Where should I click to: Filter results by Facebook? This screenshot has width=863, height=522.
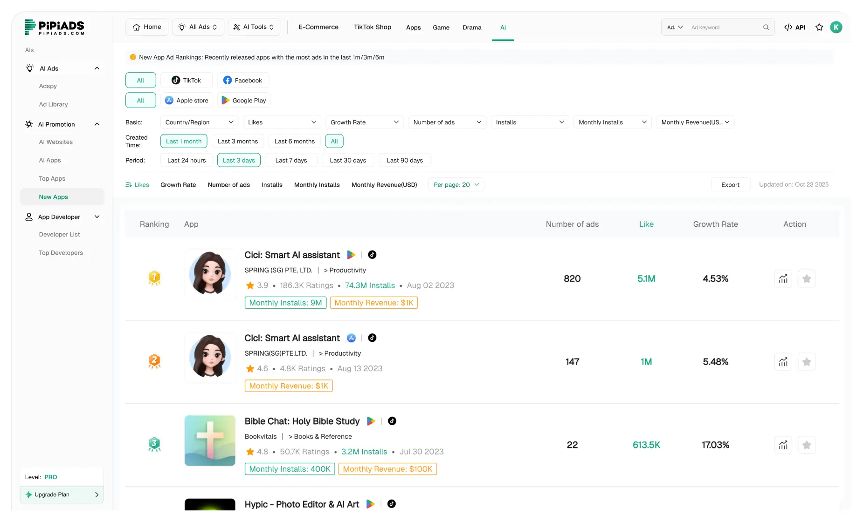tap(243, 80)
